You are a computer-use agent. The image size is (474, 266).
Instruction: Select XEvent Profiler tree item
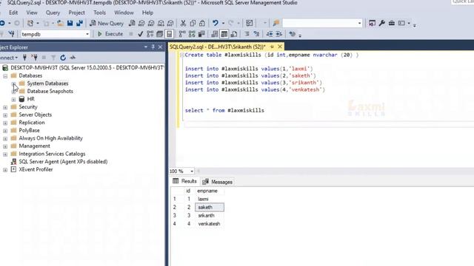[x=36, y=169]
